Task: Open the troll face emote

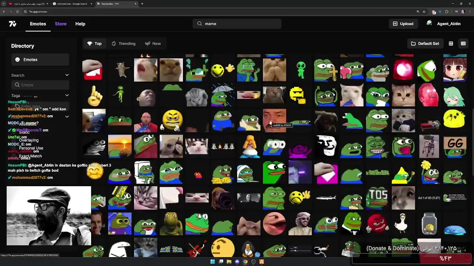Action: pos(326,146)
